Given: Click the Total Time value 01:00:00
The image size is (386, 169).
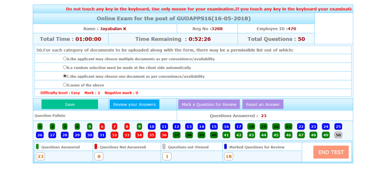Looking at the screenshot, I should click(x=88, y=39).
